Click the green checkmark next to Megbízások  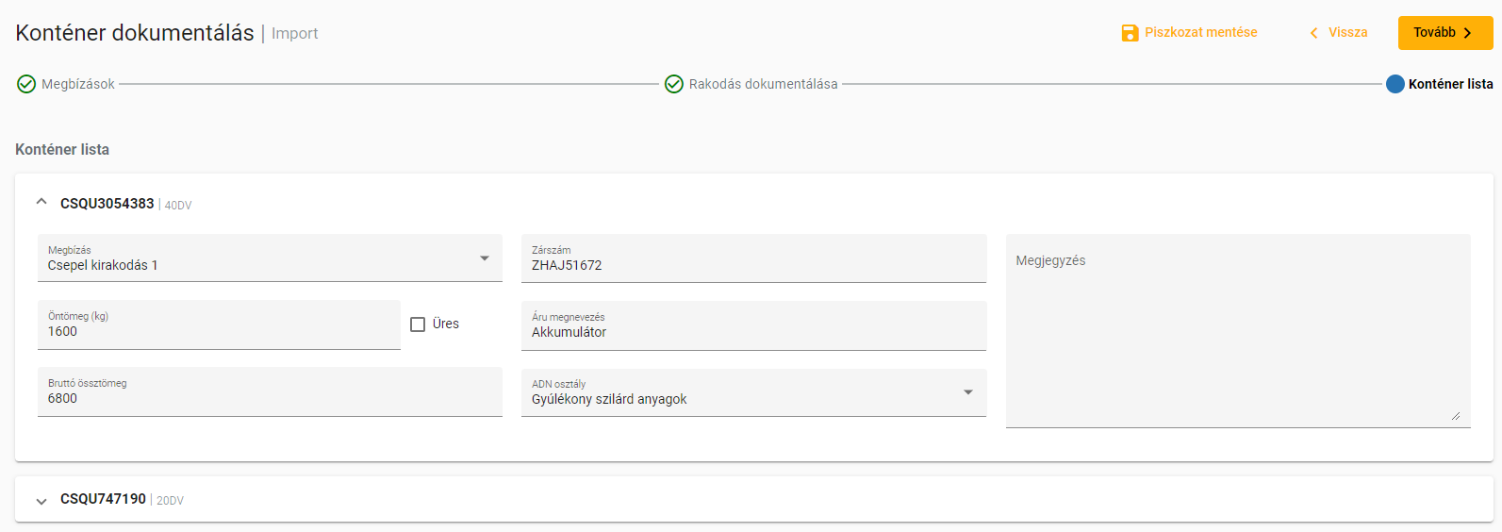pyautogui.click(x=26, y=84)
